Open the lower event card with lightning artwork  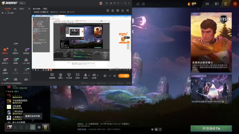tap(211, 89)
